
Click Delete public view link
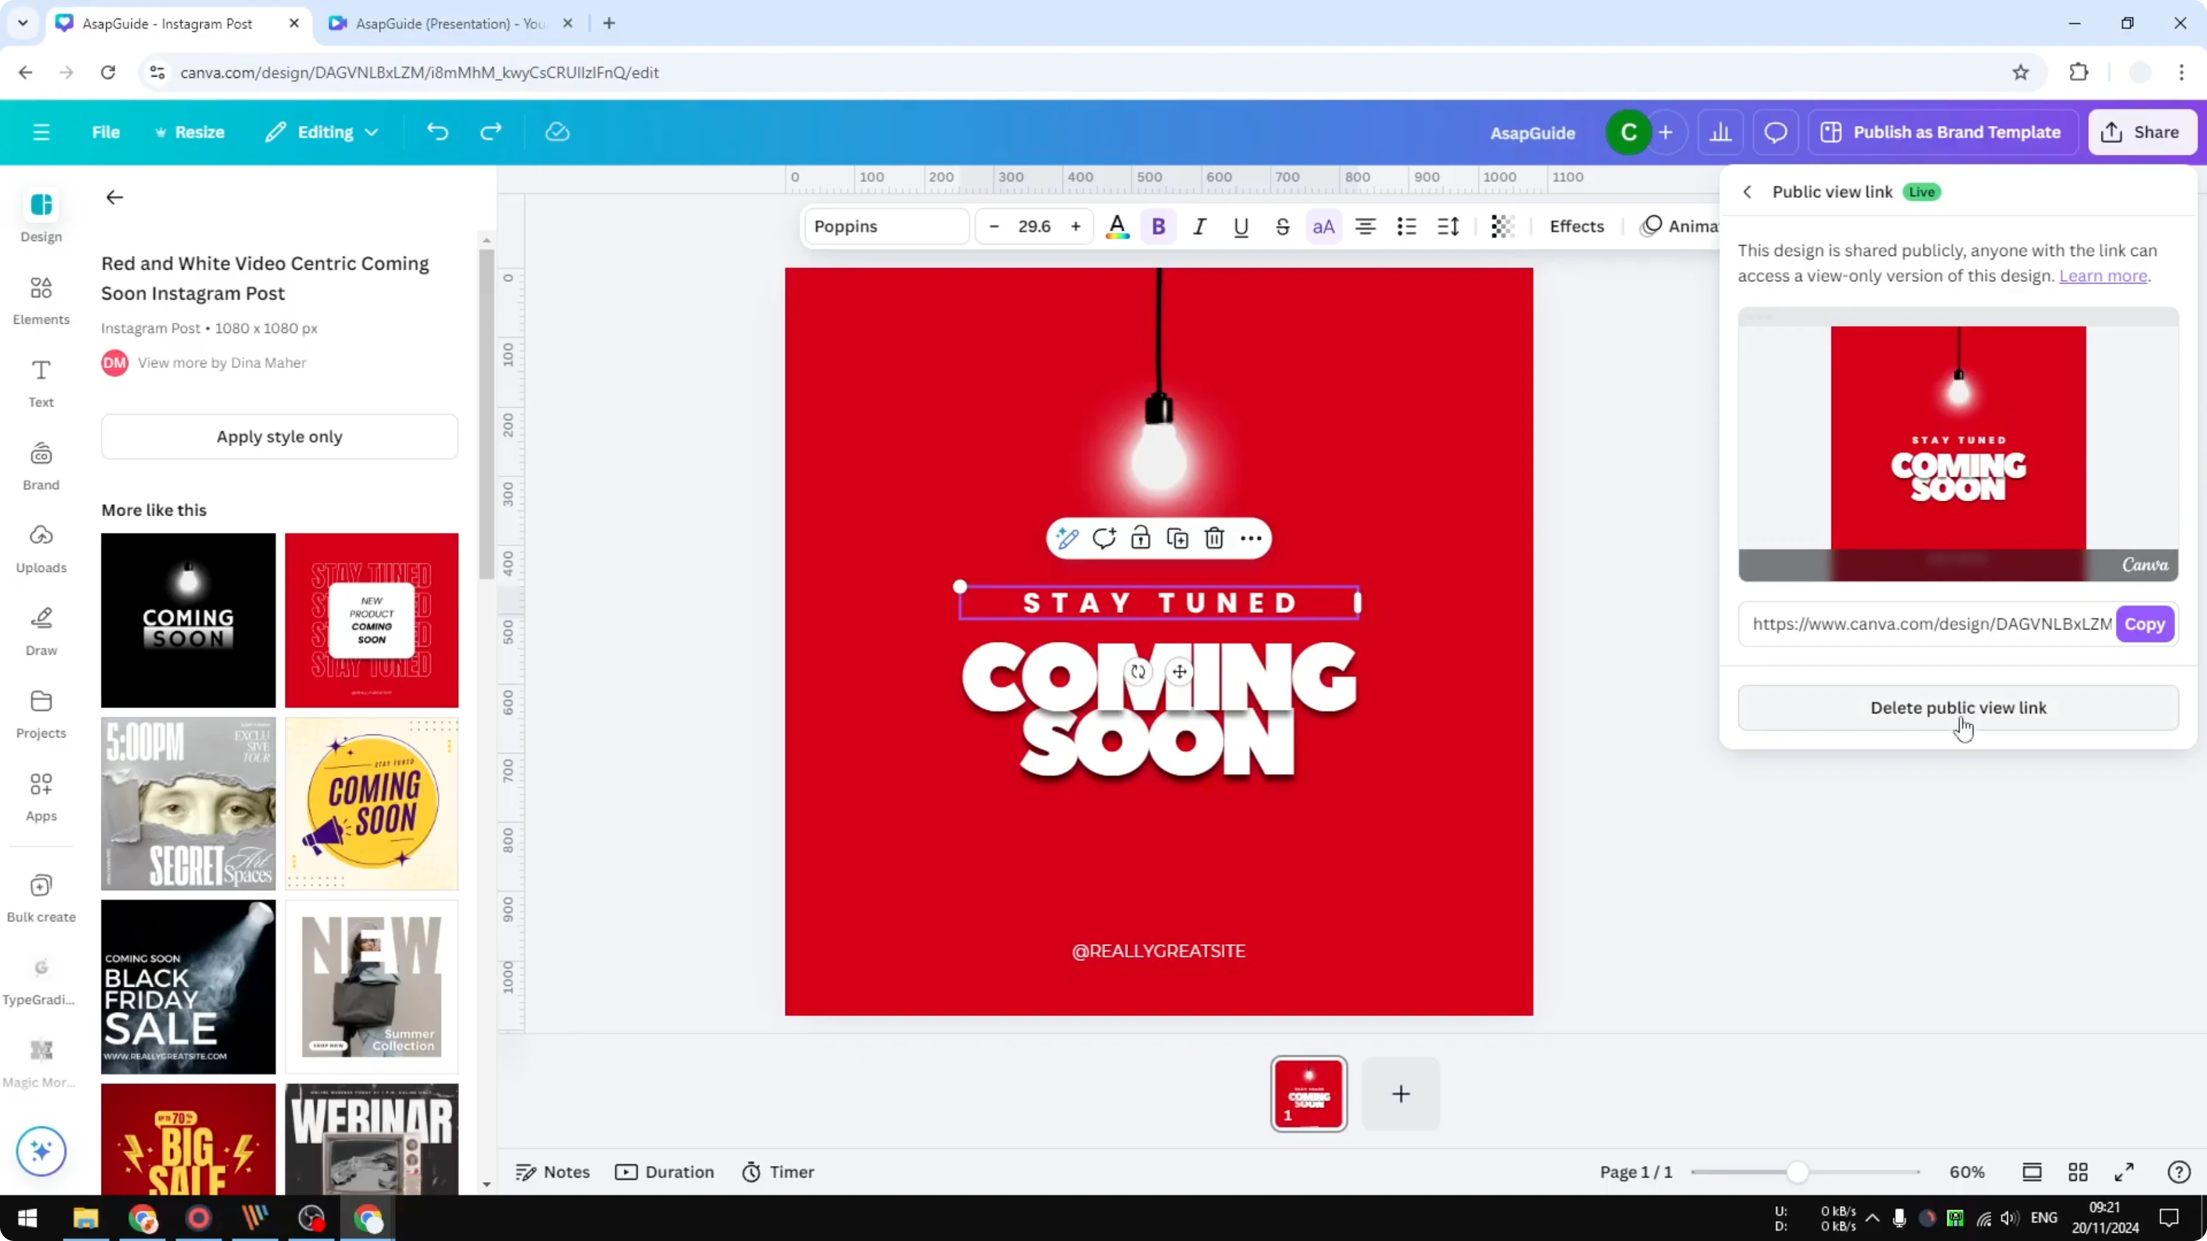pos(1959,707)
